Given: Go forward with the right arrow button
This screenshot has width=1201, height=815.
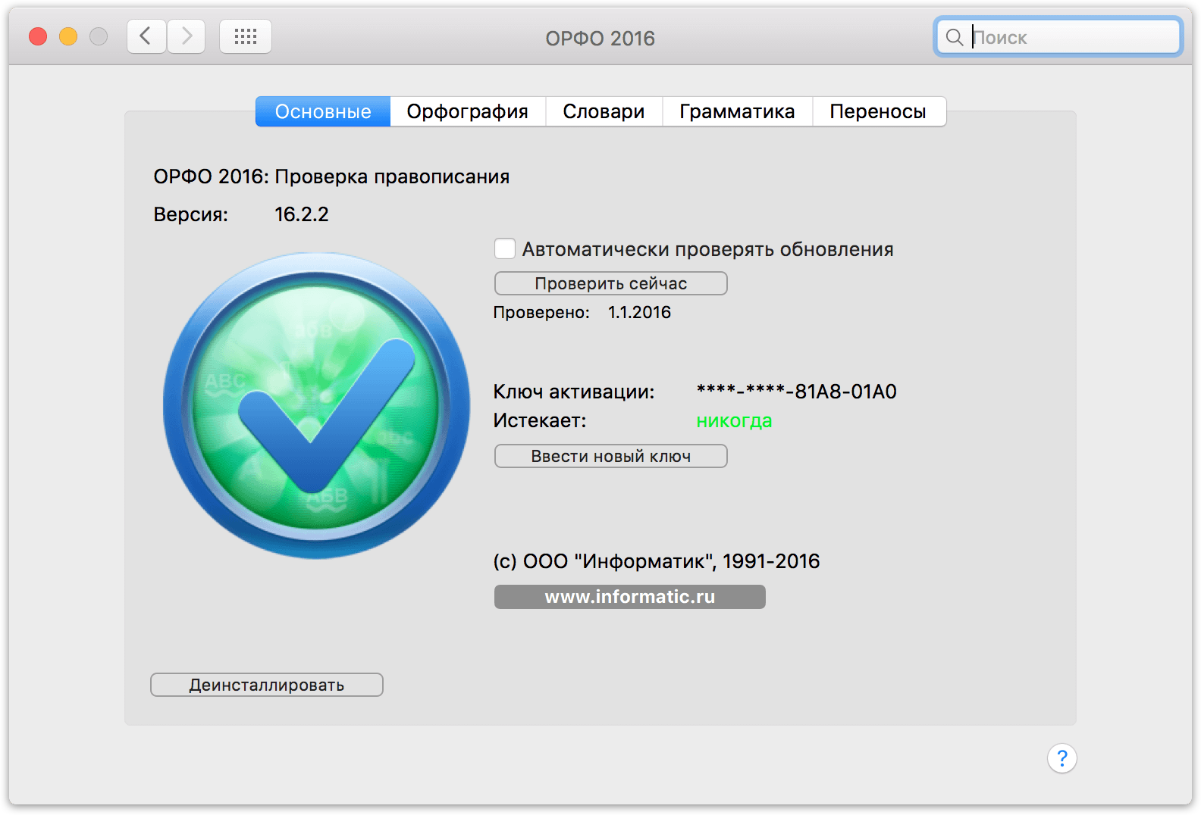Looking at the screenshot, I should (x=187, y=36).
